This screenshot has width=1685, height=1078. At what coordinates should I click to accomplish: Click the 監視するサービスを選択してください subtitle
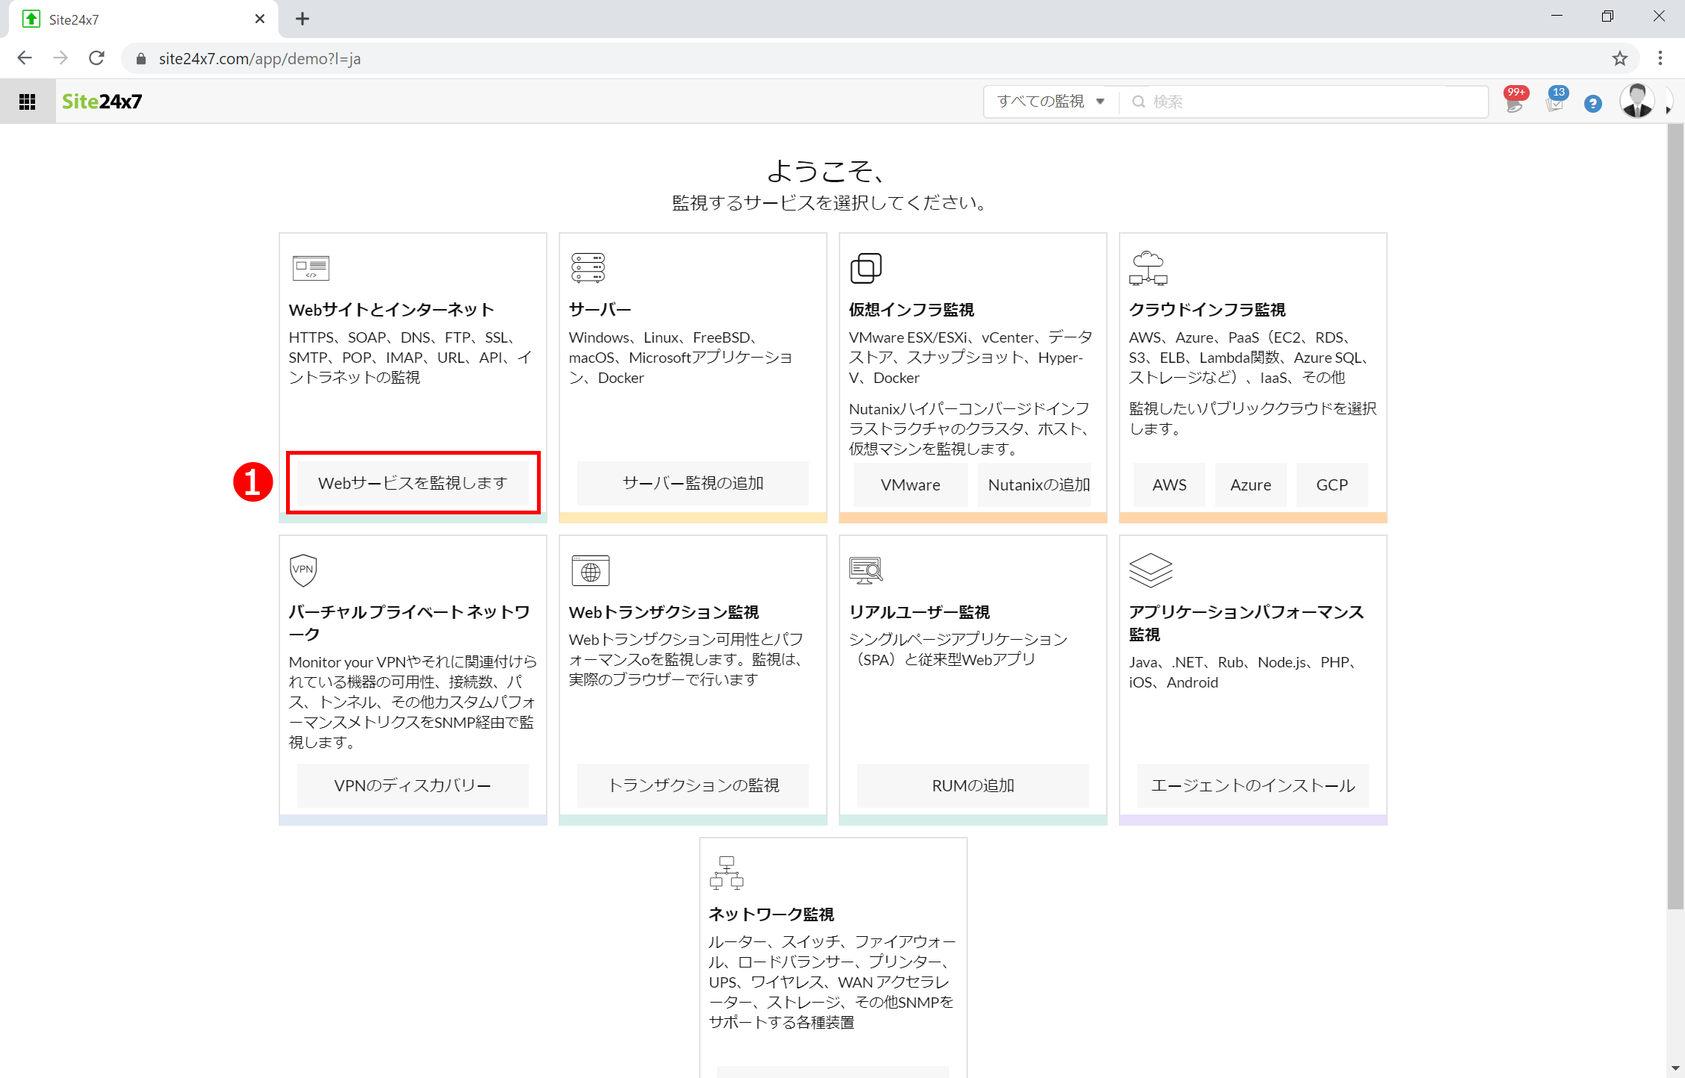point(829,203)
